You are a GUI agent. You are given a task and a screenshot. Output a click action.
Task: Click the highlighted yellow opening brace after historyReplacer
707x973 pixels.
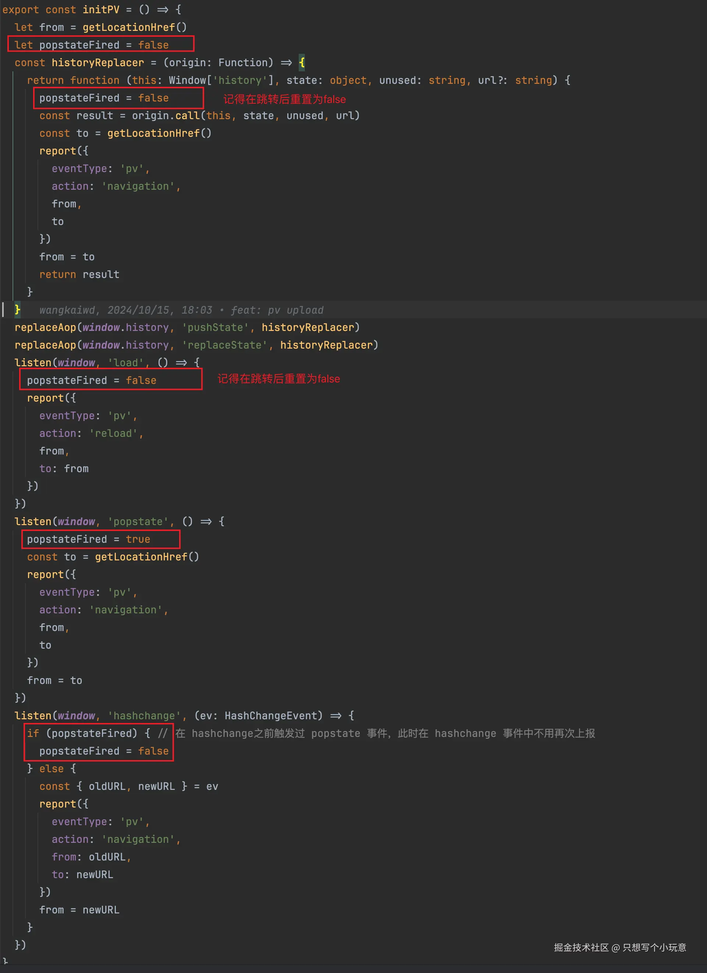coord(302,63)
